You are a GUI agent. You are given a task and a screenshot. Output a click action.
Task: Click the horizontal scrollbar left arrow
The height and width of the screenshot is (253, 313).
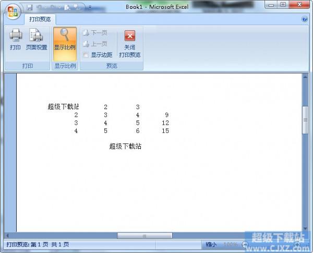point(7,236)
